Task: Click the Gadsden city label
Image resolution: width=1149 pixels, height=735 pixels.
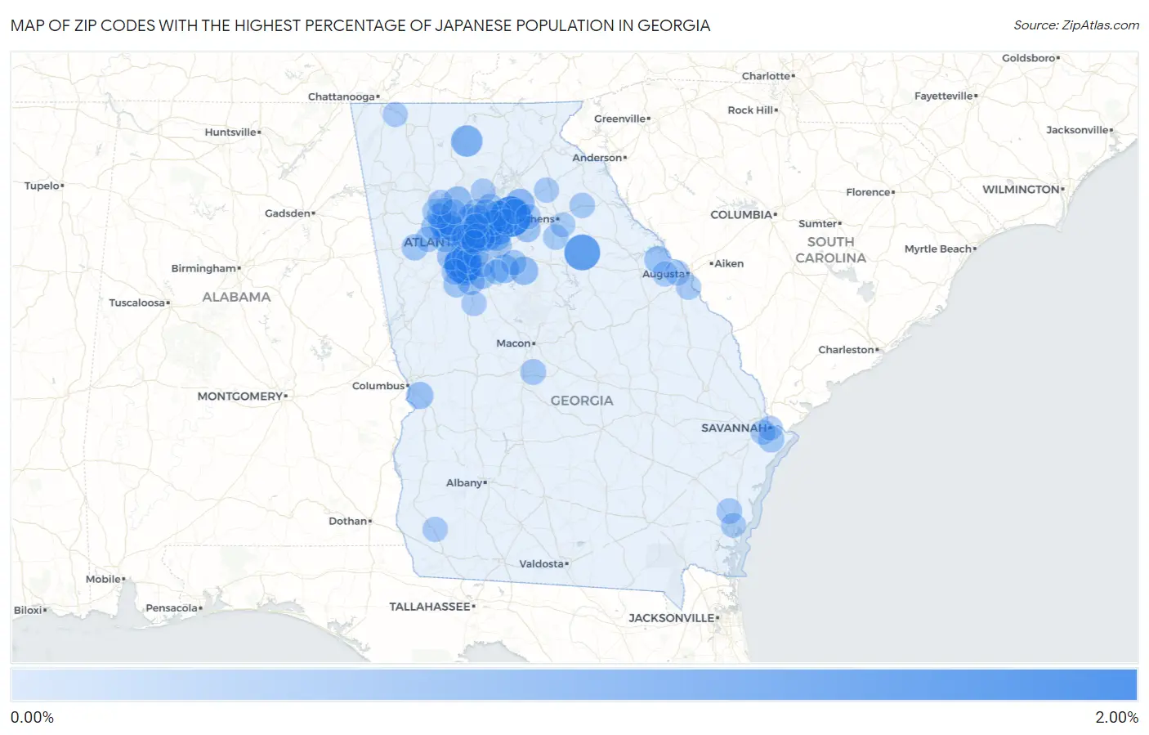Action: 288,213
